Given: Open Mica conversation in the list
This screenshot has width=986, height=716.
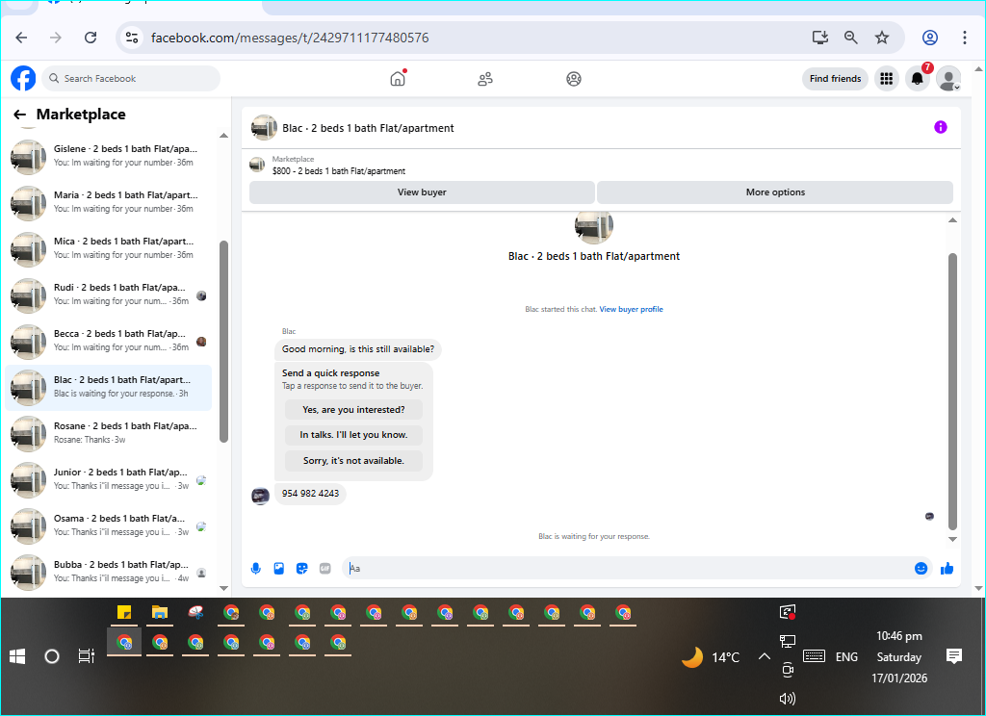Looking at the screenshot, I should tap(109, 248).
